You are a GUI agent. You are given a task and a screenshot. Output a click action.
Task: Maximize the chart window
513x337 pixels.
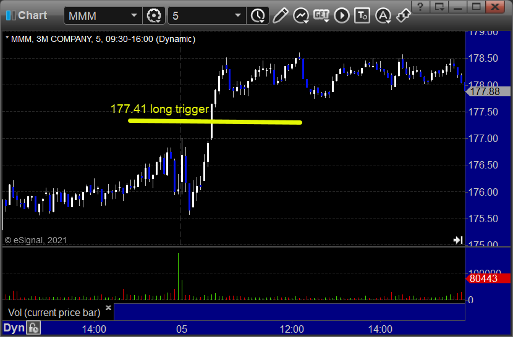point(476,7)
